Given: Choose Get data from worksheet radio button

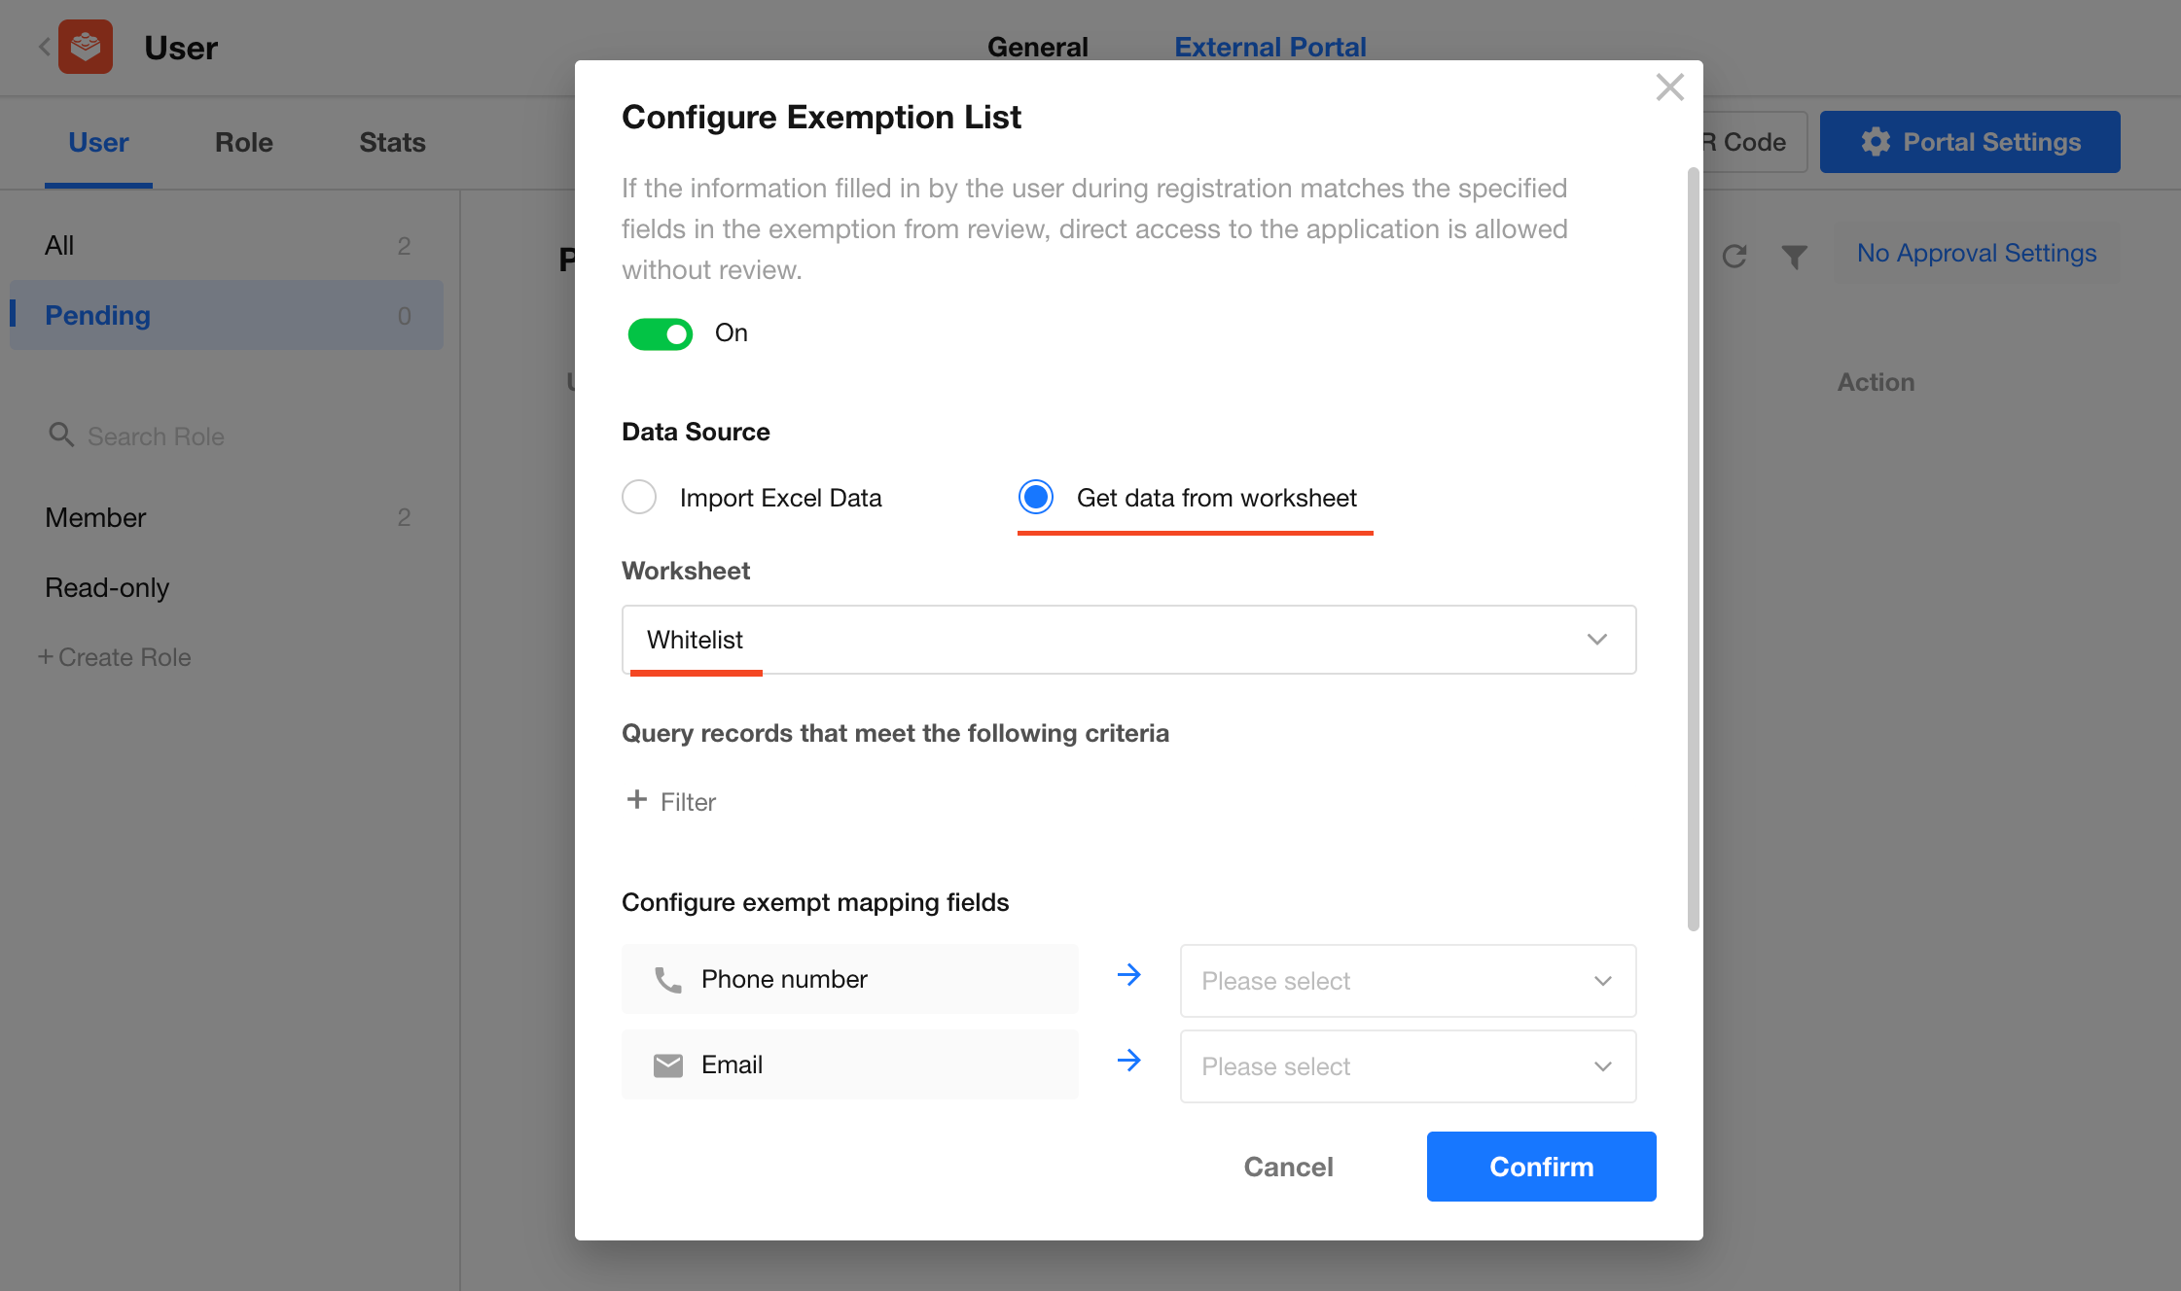Looking at the screenshot, I should click(1036, 497).
